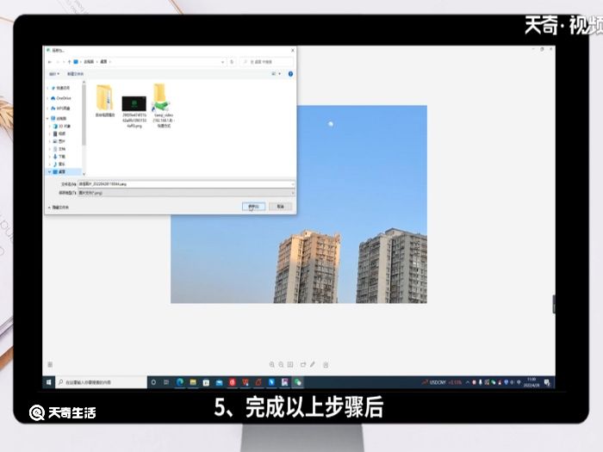Viewport: 603px width, 452px height.
Task: Collapse the 此电脑 This PC node
Action: (x=48, y=119)
